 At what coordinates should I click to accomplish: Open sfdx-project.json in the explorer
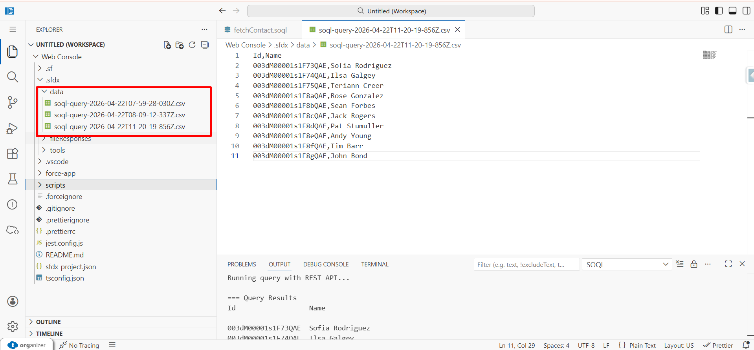click(121, 266)
